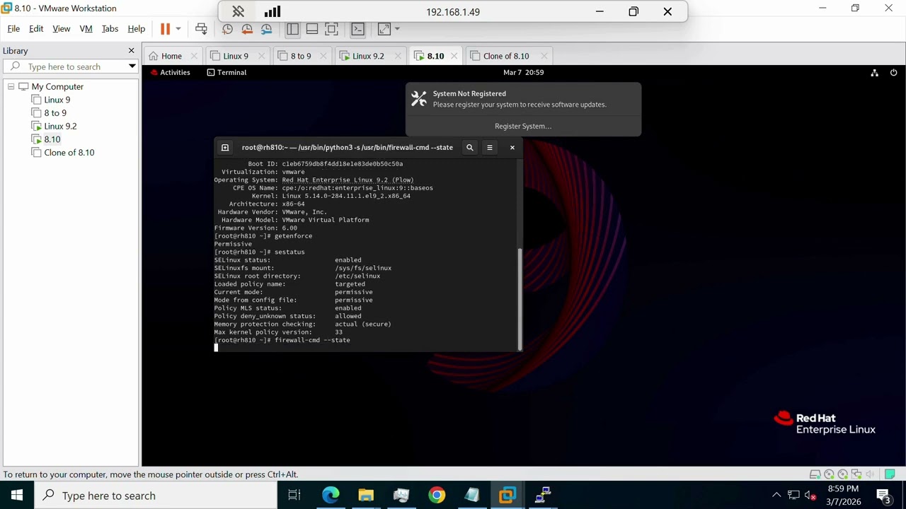Open the snapshot manager icon

click(x=267, y=29)
